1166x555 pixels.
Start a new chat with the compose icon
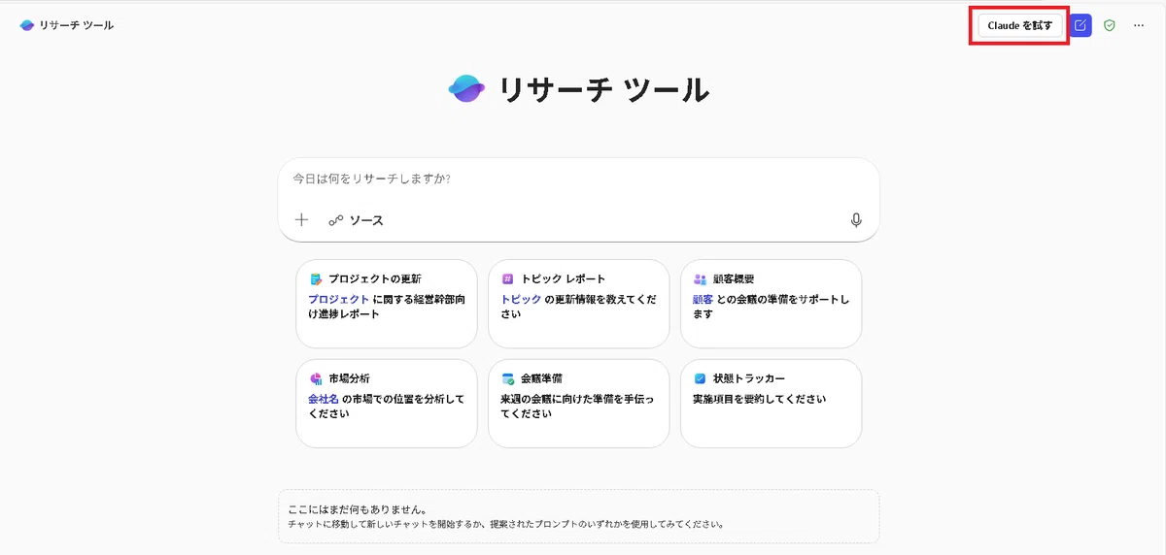[1080, 25]
